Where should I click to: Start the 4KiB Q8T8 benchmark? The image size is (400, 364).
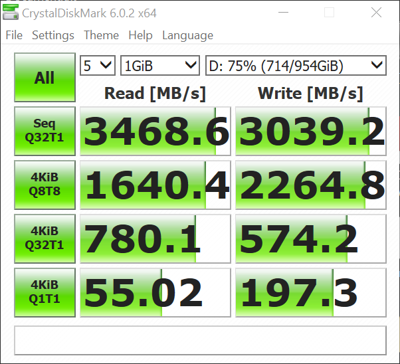[x=45, y=185]
